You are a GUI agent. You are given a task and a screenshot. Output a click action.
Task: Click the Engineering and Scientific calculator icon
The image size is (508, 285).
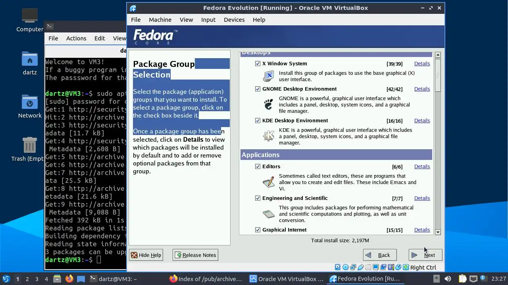[x=269, y=214]
